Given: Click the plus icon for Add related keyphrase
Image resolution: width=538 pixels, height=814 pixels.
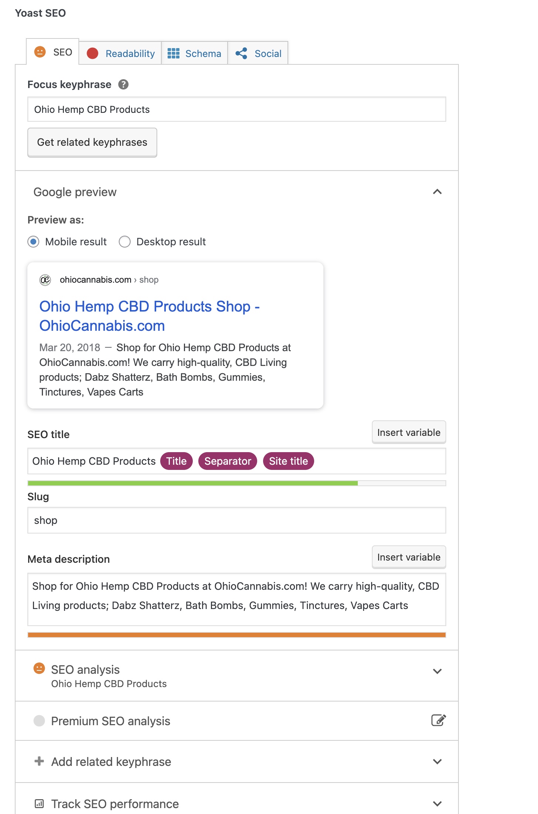Looking at the screenshot, I should (39, 761).
